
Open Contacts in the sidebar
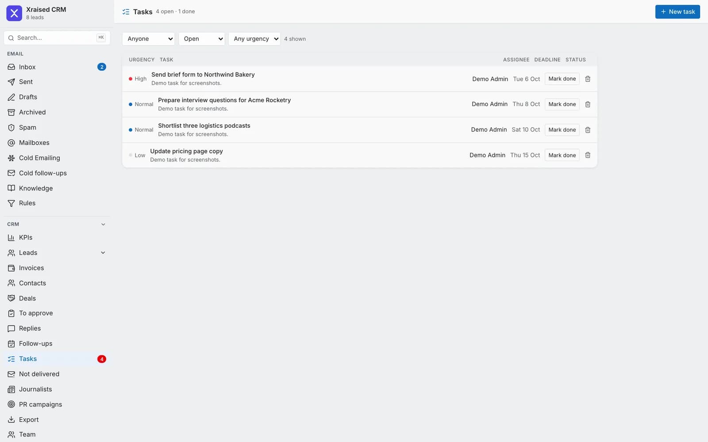click(57, 283)
